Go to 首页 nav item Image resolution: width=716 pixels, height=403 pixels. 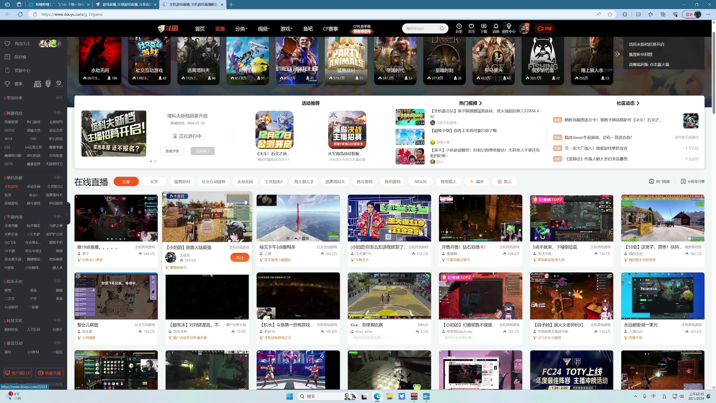[200, 29]
